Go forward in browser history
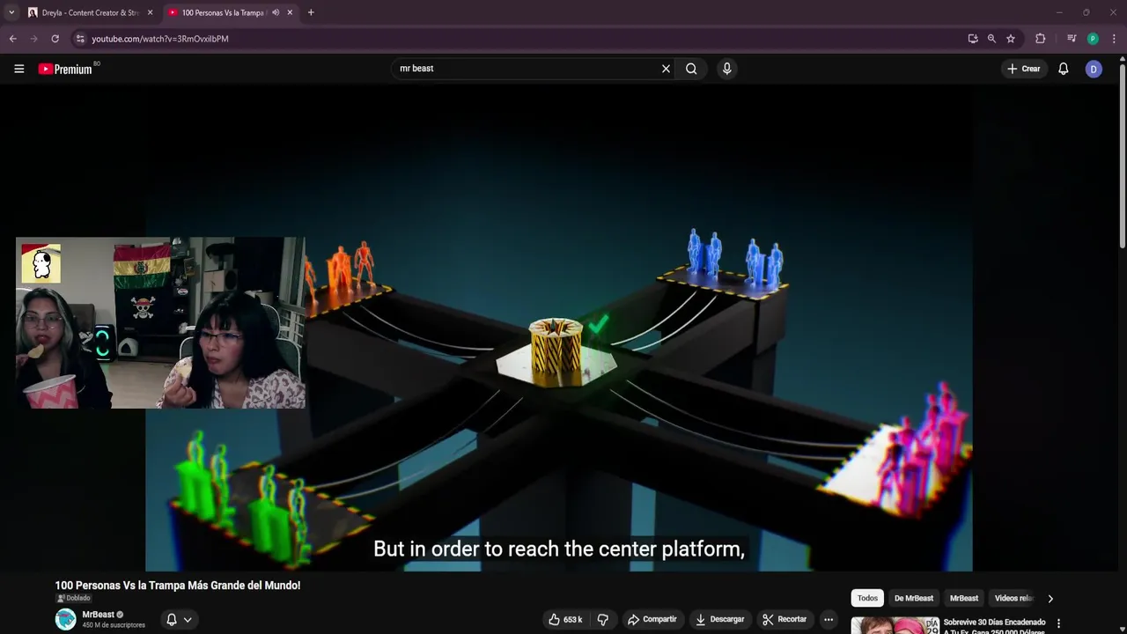The height and width of the screenshot is (634, 1127). (34, 39)
